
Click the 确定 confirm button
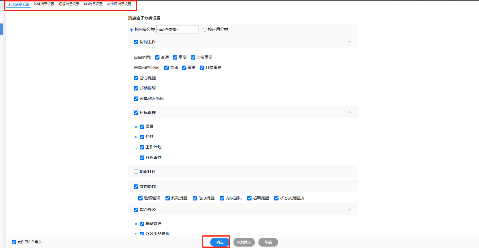point(220,242)
